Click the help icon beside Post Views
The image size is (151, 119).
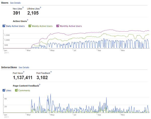tap(24, 72)
